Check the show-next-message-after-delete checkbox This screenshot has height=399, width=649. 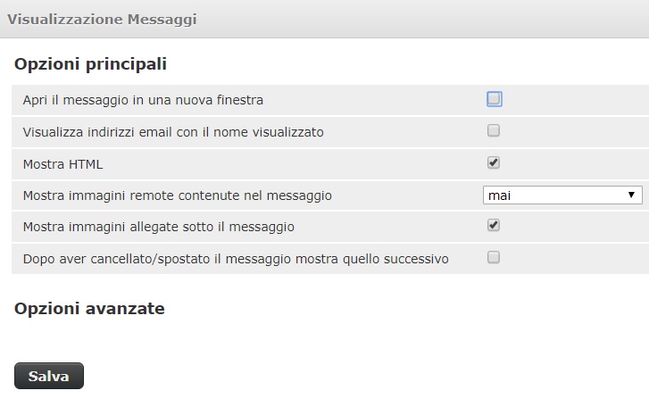pyautogui.click(x=494, y=257)
